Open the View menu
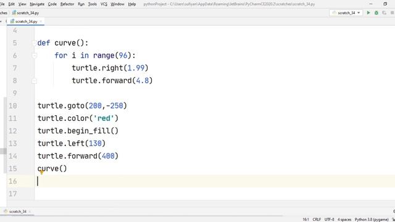Screen dimensions: 395x222 (22, 4)
